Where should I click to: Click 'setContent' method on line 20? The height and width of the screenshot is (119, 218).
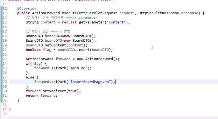55,45
